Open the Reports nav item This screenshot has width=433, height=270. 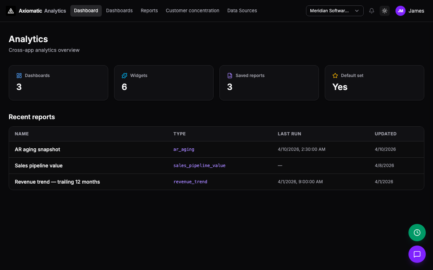[149, 11]
